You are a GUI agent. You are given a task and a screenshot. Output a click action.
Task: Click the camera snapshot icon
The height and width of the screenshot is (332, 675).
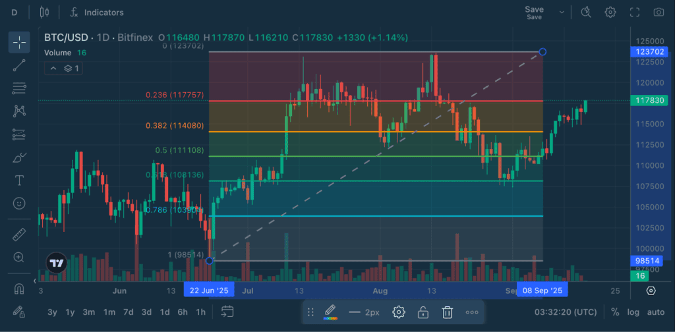(658, 12)
